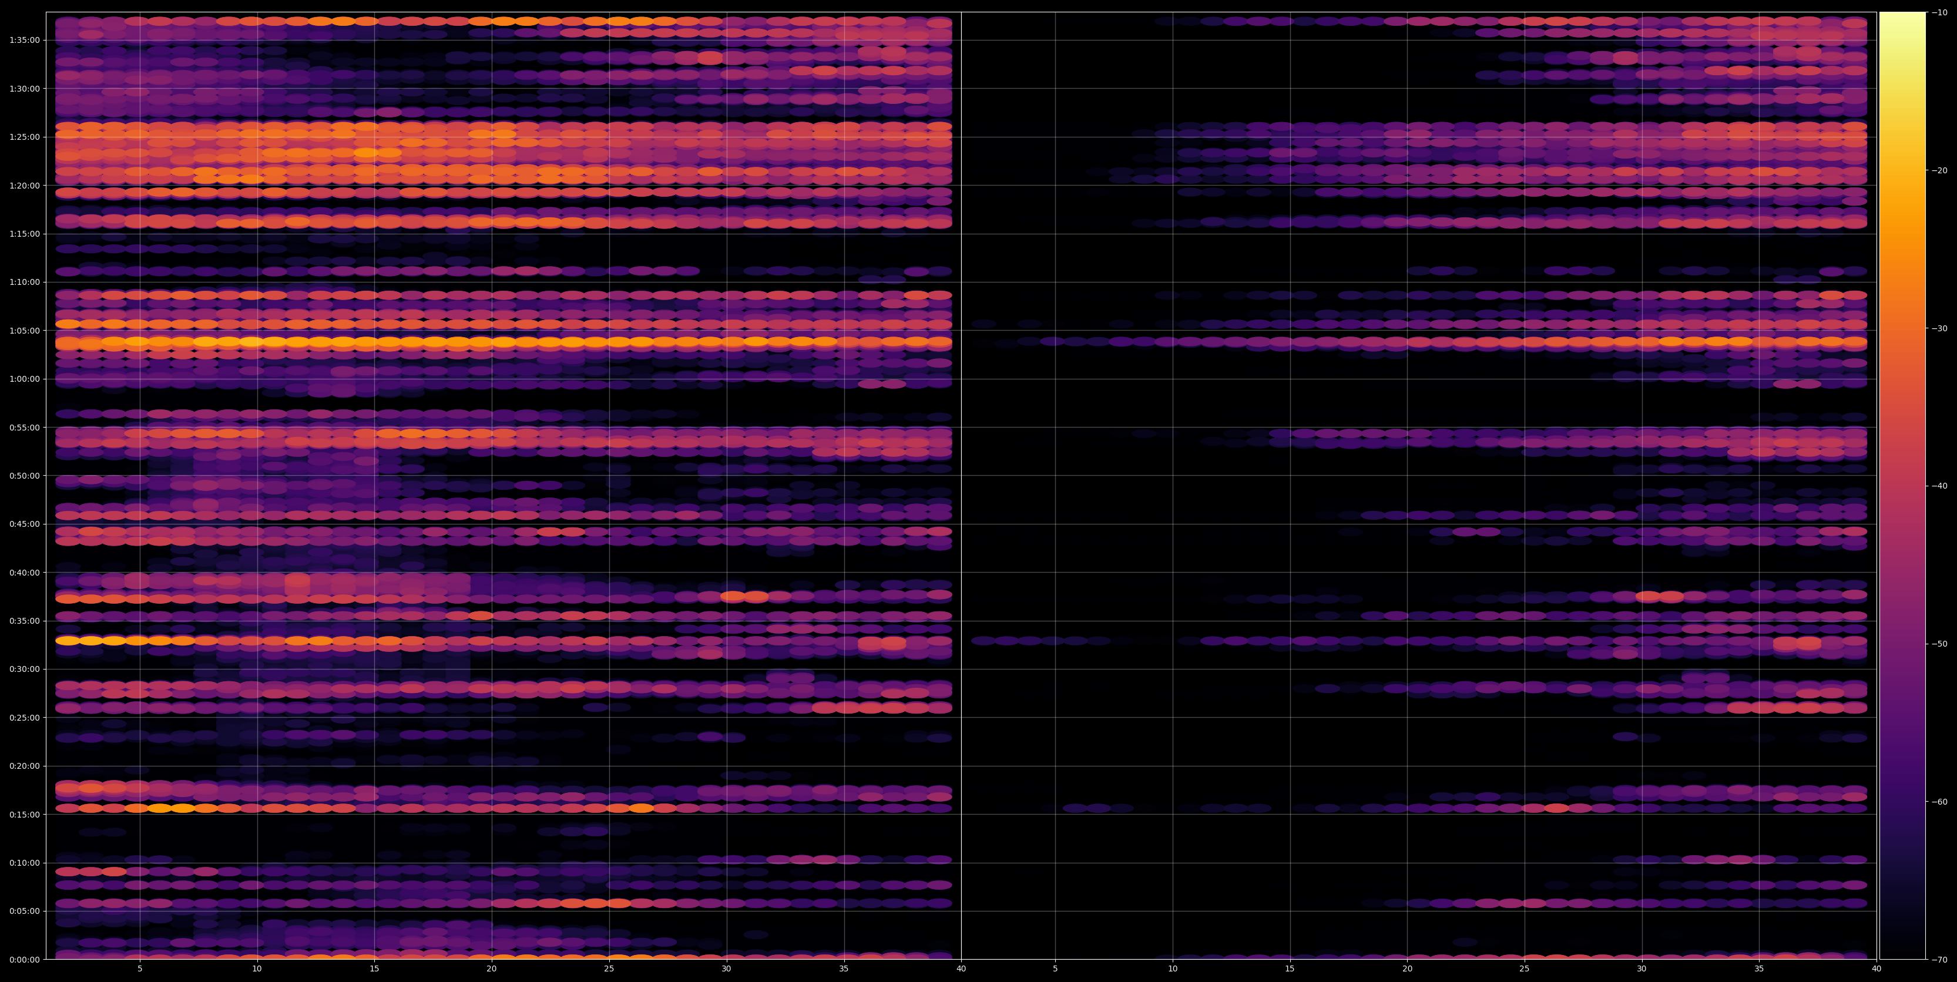Click the −70 colorbar tick label
This screenshot has width=1957, height=982.
point(1939,960)
